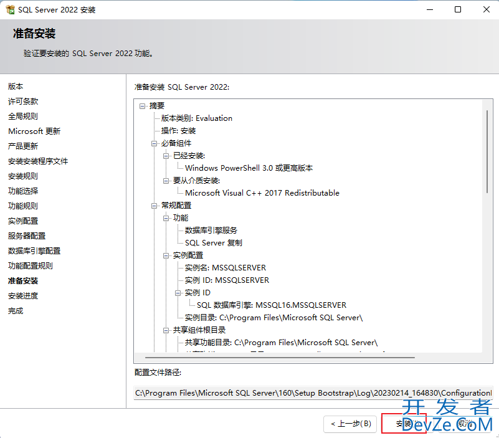Viewport: 499px width, 438px height.
Task: Select 实例名: MSSQLSERVER row
Action: [x=226, y=268]
